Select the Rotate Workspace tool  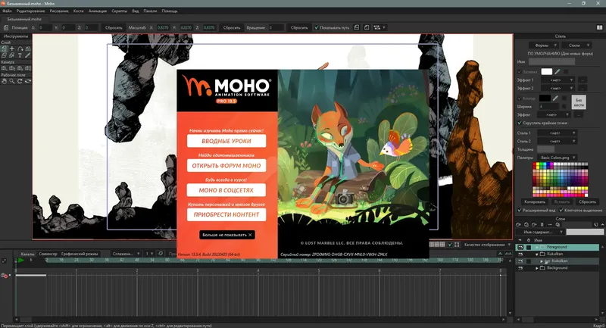pos(20,81)
